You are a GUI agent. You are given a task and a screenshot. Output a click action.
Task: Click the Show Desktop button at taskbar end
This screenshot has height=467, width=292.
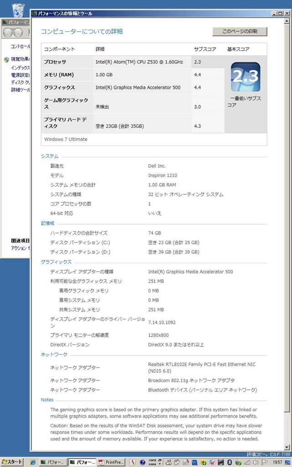point(288,462)
